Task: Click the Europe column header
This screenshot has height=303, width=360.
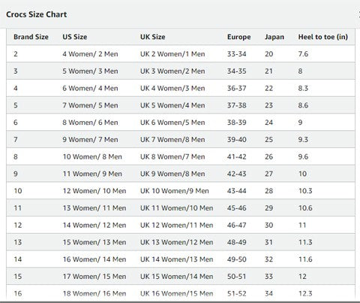Action: 238,37
